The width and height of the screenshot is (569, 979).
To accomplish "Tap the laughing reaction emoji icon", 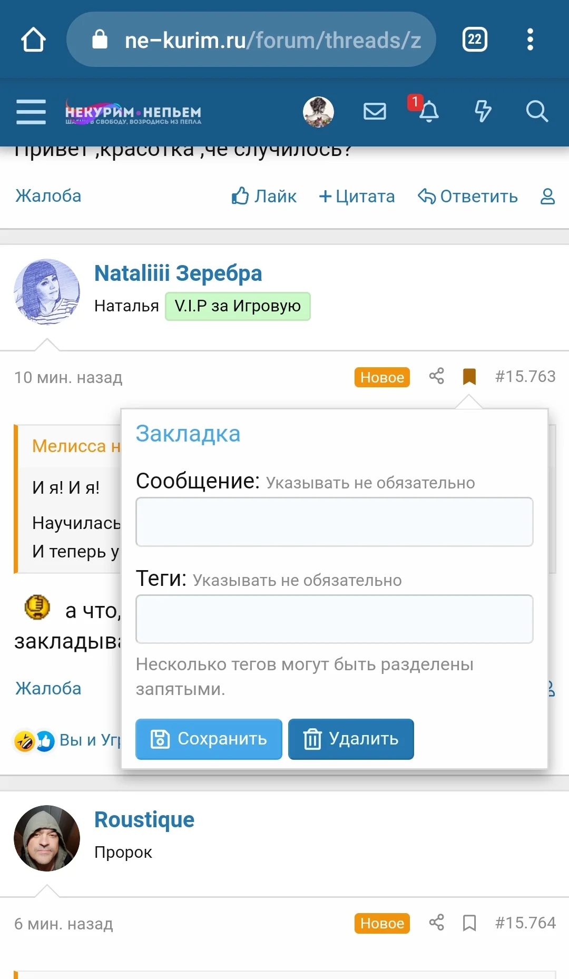I will click(24, 741).
